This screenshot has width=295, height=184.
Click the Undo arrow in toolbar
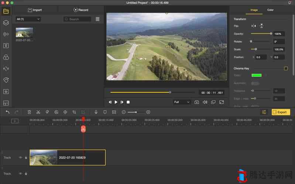(7, 112)
